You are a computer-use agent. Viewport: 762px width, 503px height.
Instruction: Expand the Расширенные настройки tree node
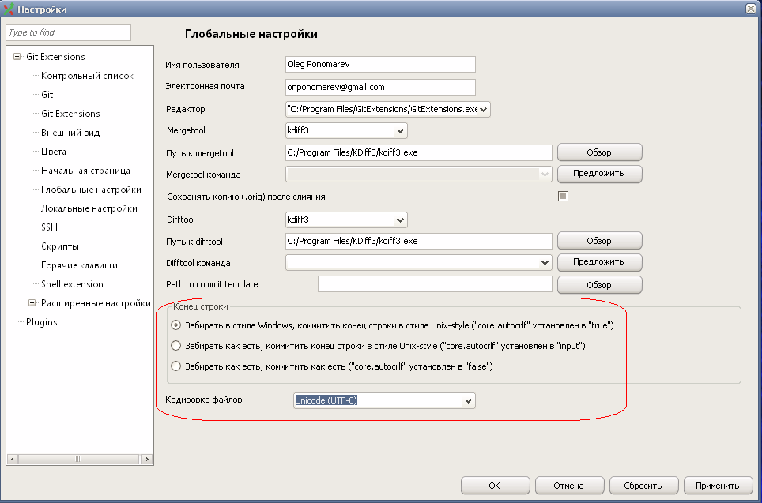[32, 303]
